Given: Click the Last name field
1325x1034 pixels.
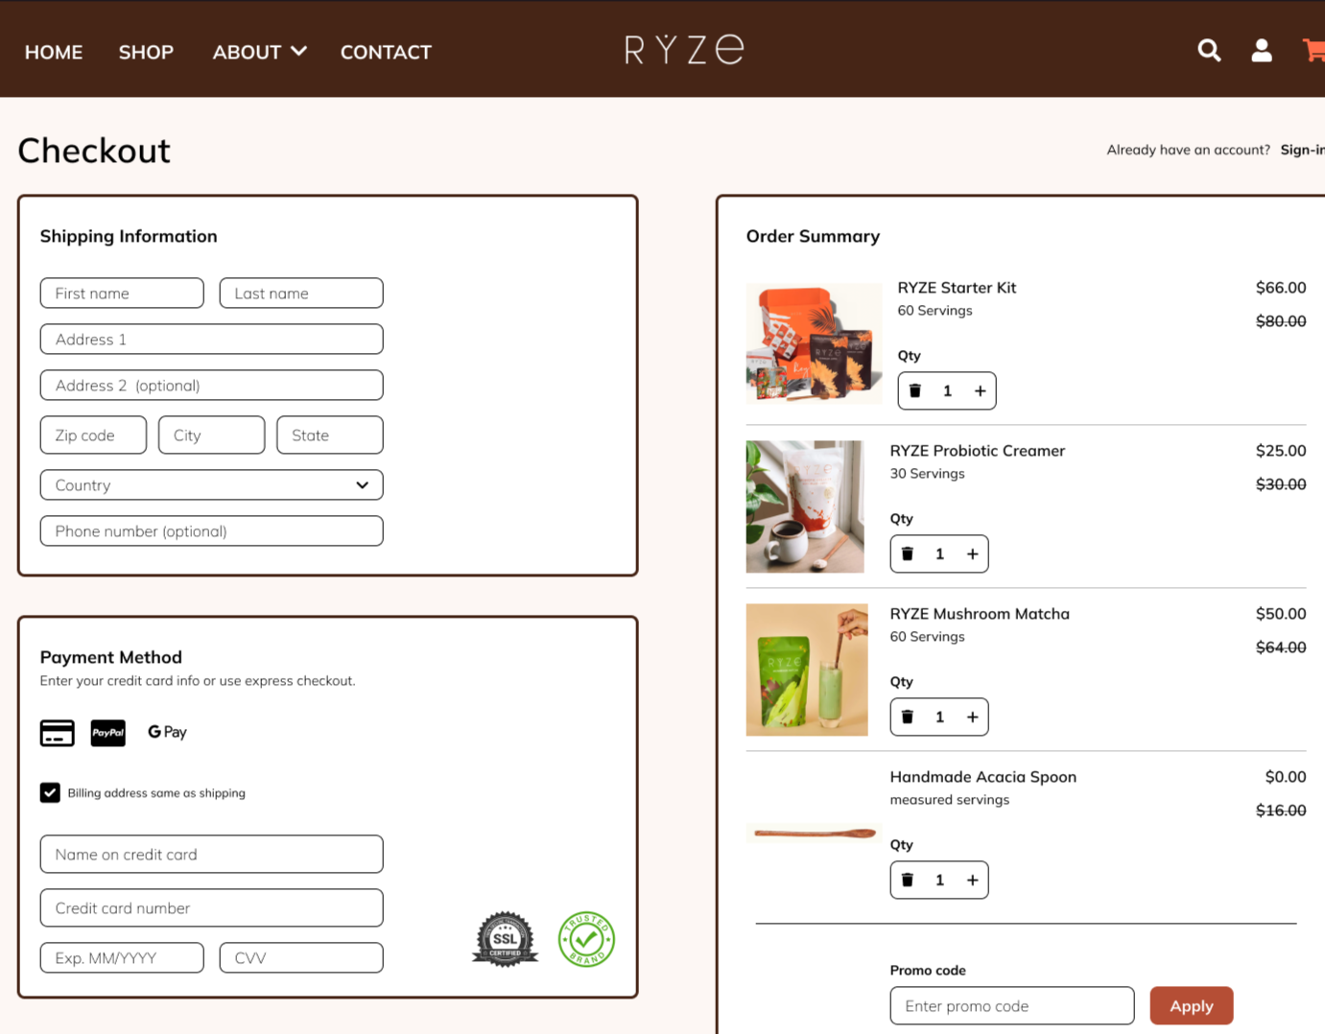Looking at the screenshot, I should click(x=301, y=293).
